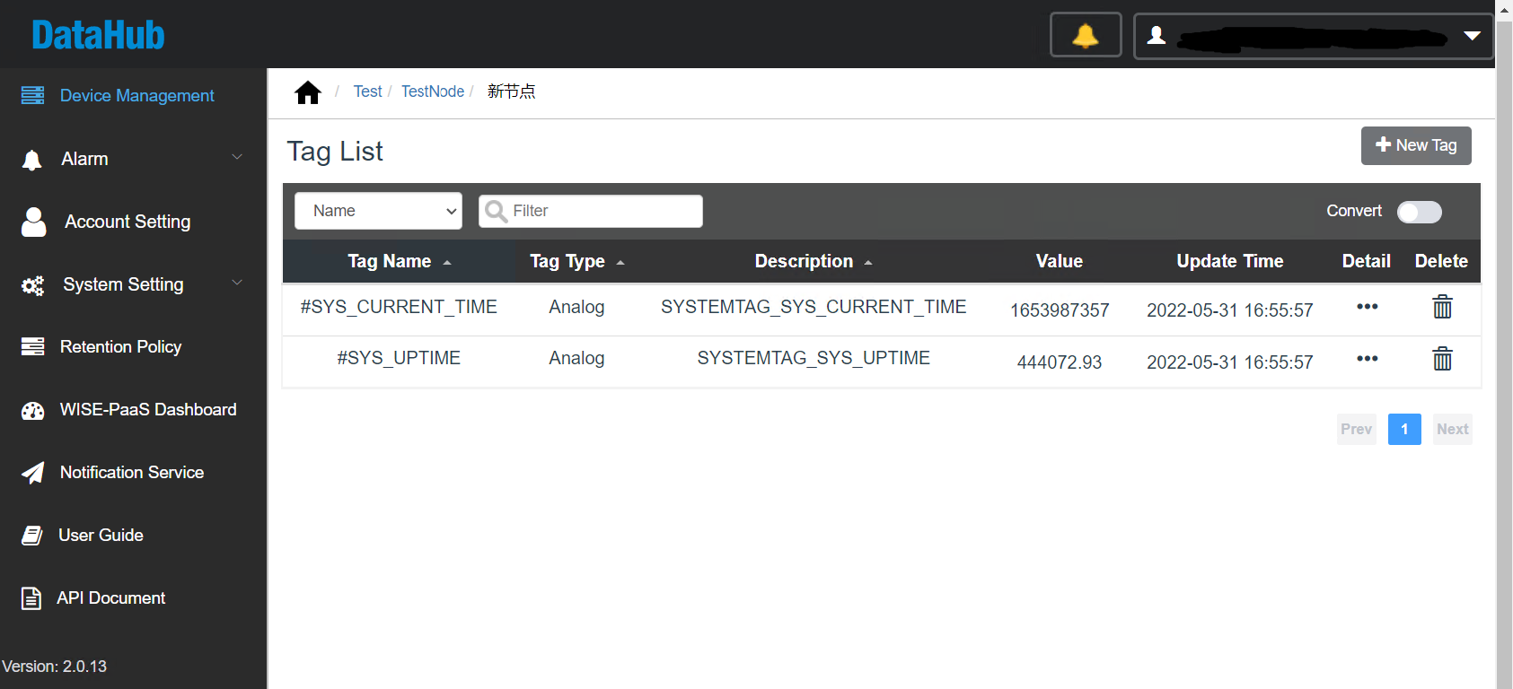Click the New Tag button
Image resolution: width=1513 pixels, height=689 pixels.
point(1415,145)
